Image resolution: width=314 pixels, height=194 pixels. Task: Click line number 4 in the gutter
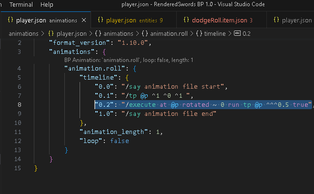pyautogui.click(x=19, y=69)
